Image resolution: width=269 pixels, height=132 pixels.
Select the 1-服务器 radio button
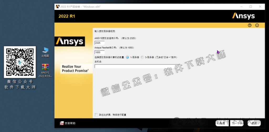pos(127,57)
